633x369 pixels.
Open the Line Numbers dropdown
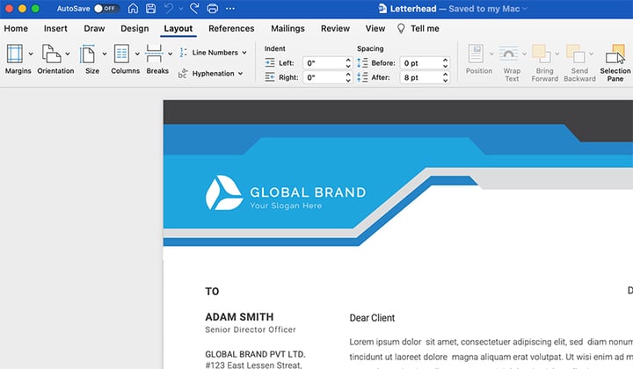click(244, 53)
